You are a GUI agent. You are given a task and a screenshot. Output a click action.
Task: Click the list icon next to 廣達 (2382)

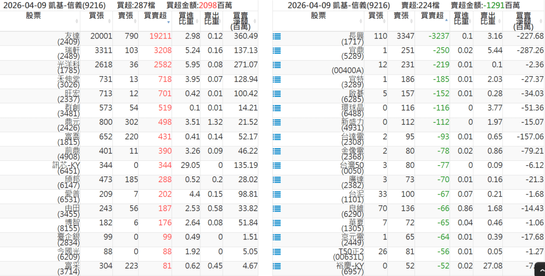[x=276, y=180]
